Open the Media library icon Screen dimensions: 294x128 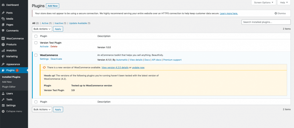point(3,19)
